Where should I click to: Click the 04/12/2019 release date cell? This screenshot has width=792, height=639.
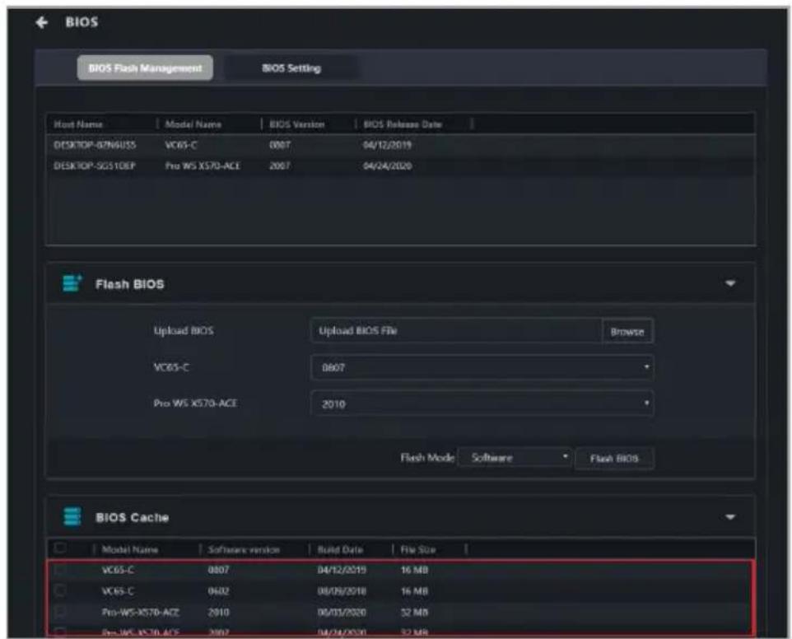pos(387,146)
